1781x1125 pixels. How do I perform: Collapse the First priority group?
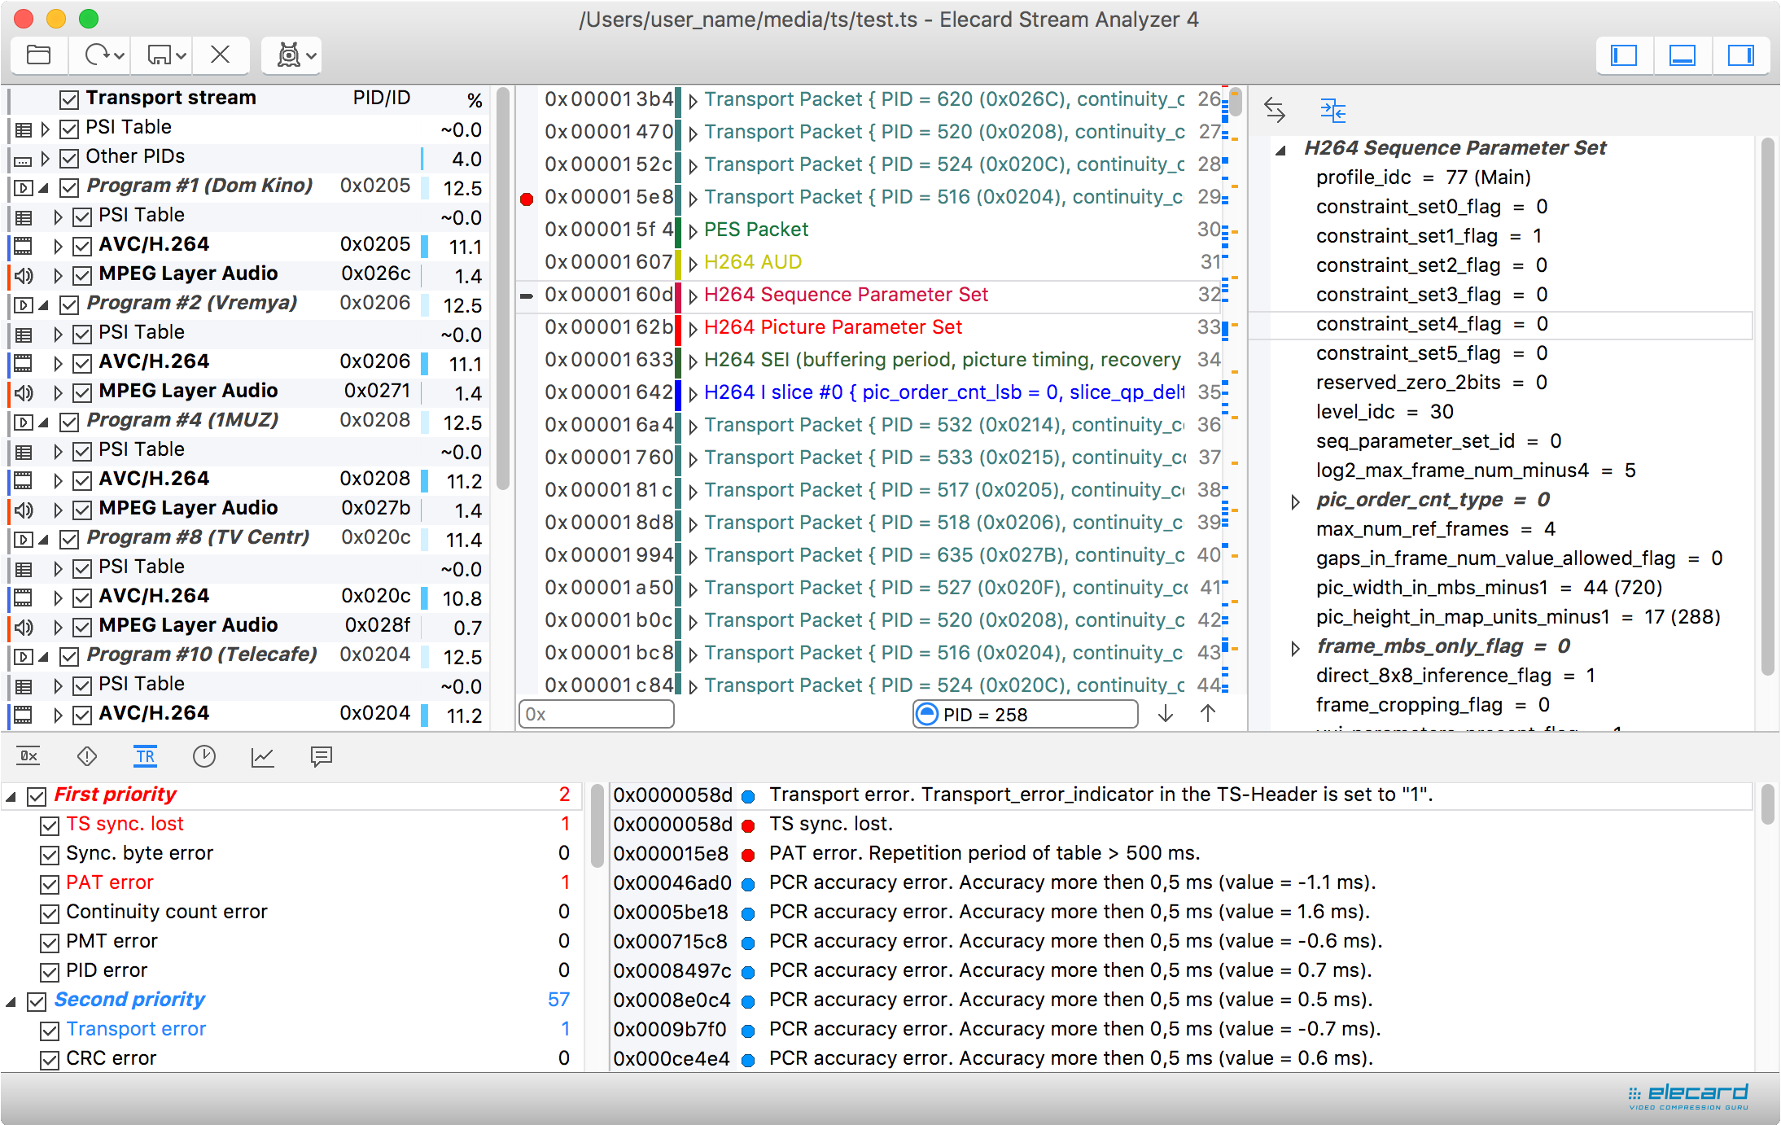(x=11, y=796)
